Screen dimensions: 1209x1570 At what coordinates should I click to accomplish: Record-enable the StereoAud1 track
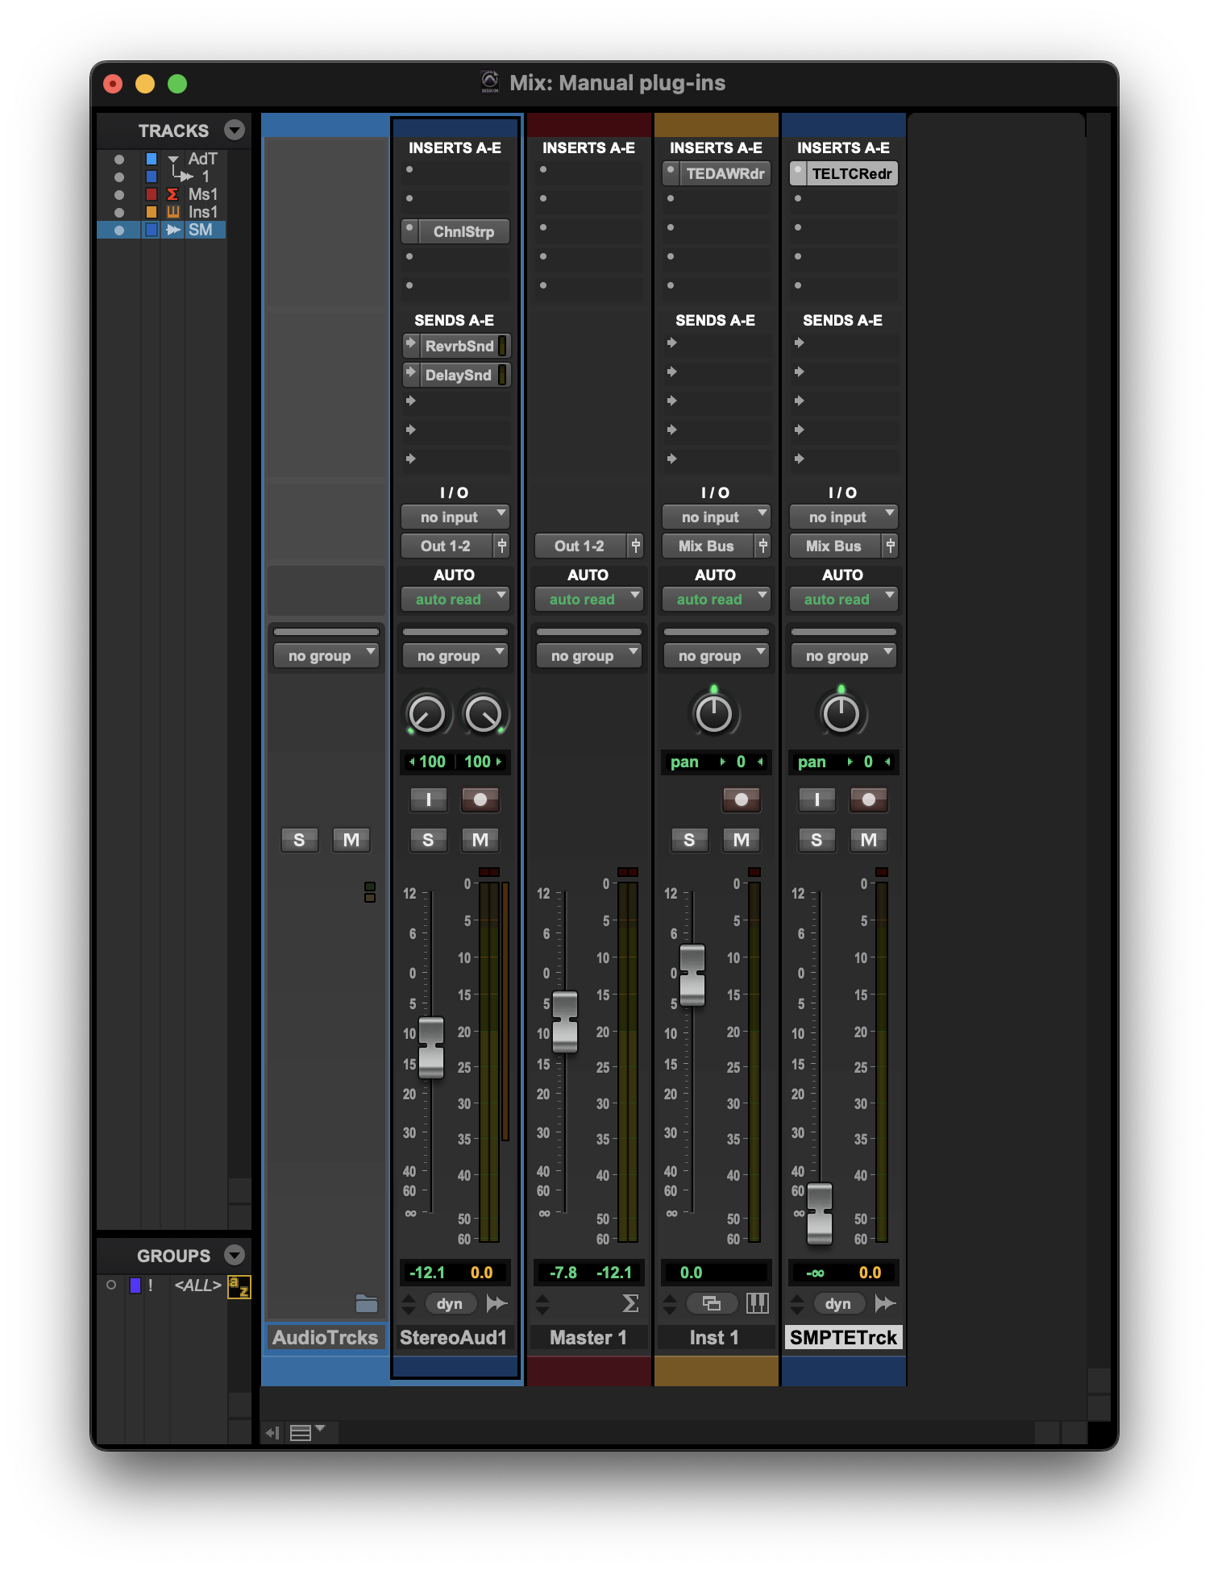click(480, 800)
